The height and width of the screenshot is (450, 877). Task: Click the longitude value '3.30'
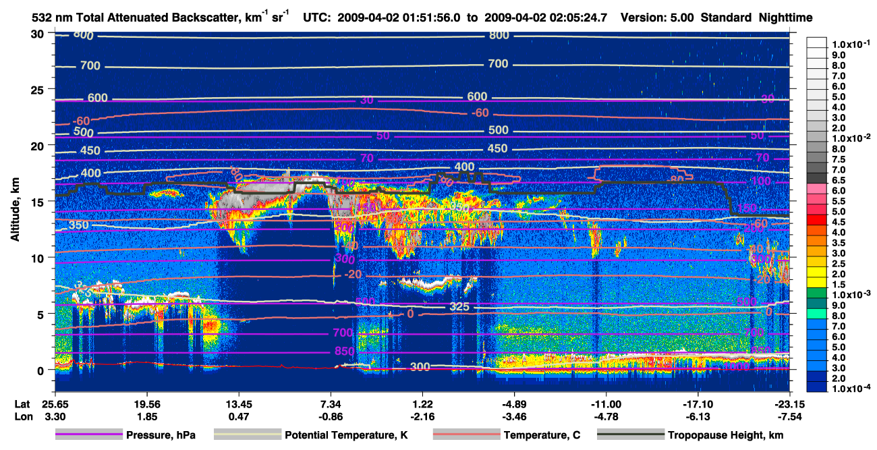54,416
